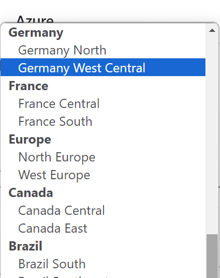The height and width of the screenshot is (278, 220).
Task: Pick the France South region
Action: [103, 121]
